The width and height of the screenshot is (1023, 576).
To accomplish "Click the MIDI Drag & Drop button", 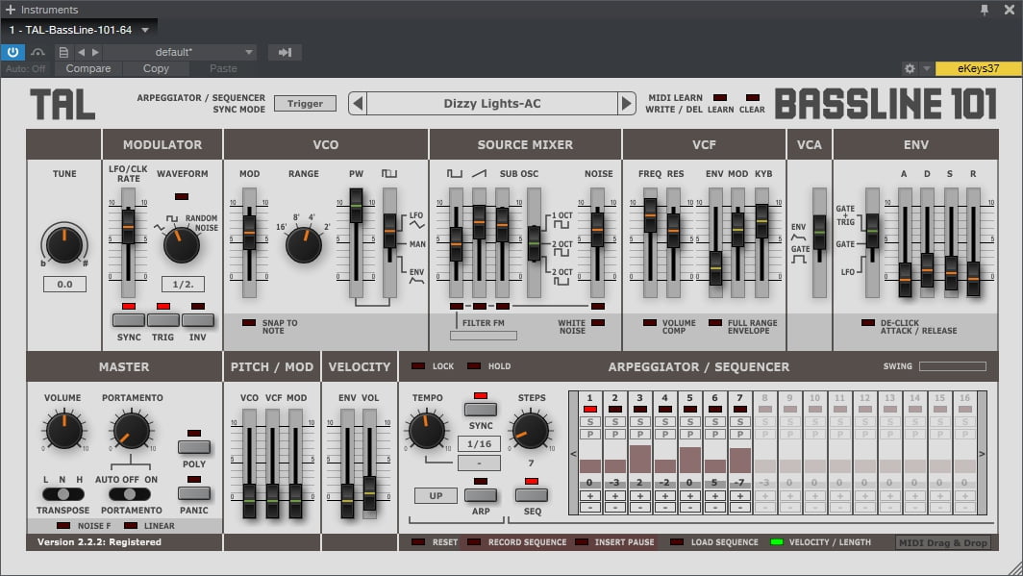I will tap(943, 542).
